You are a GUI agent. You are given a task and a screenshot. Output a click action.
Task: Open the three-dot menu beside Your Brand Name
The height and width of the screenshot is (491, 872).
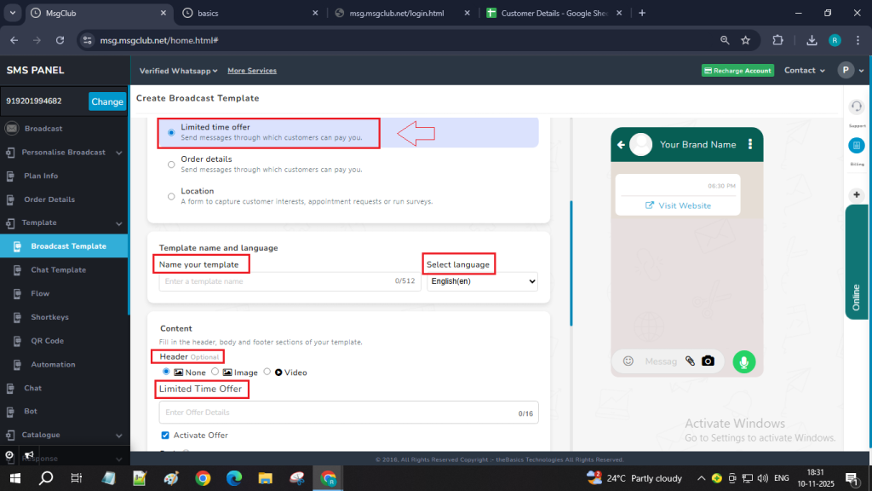pyautogui.click(x=750, y=145)
